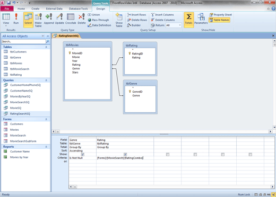This screenshot has width=276, height=197.
Task: Open the File tab
Action: coord(7,8)
